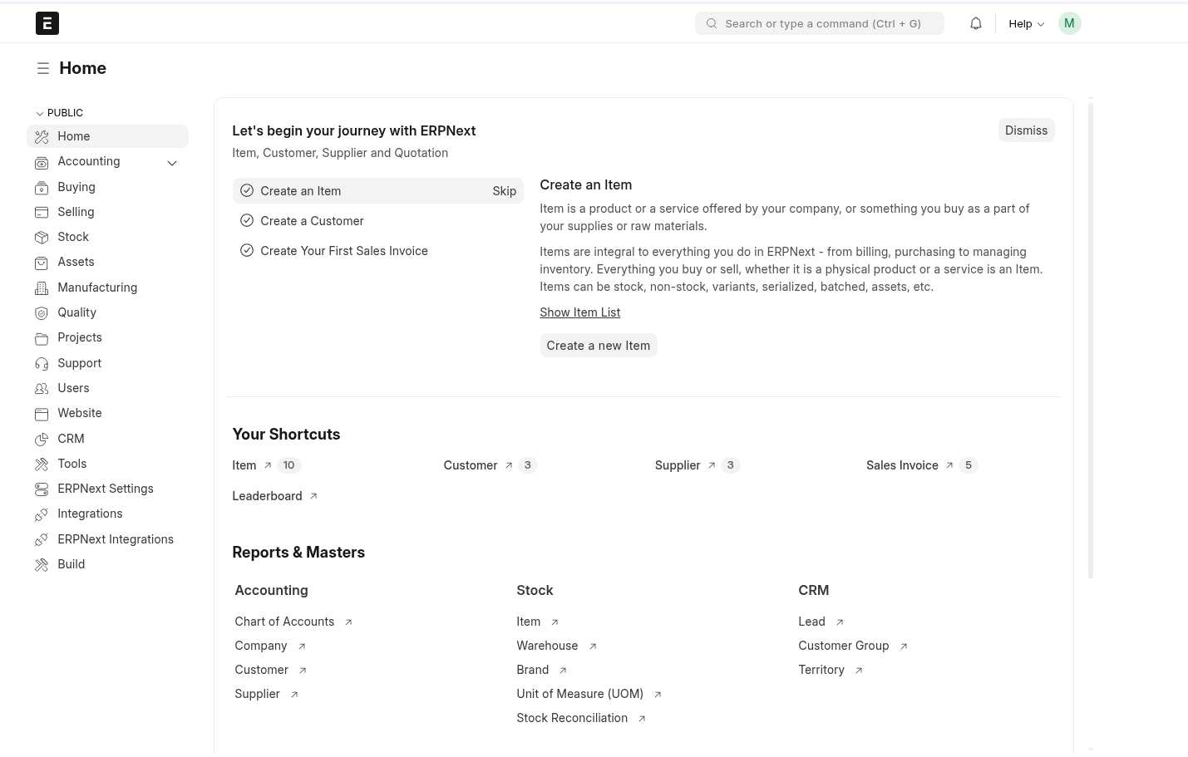Image resolution: width=1188 pixels, height=757 pixels.
Task: Open the Show Item List link
Action: (x=580, y=312)
